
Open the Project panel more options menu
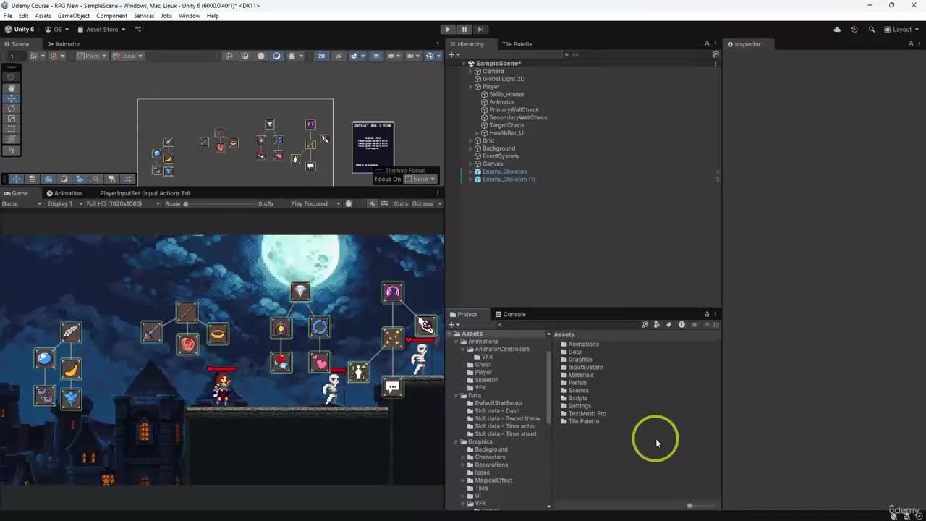coord(715,314)
